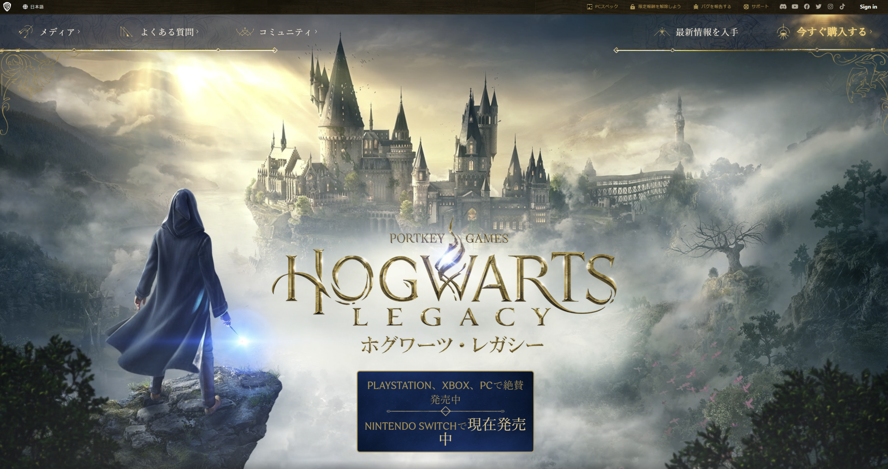Viewport: 888px width, 469px height.
Task: Expand the メディア menu
Action: [57, 32]
